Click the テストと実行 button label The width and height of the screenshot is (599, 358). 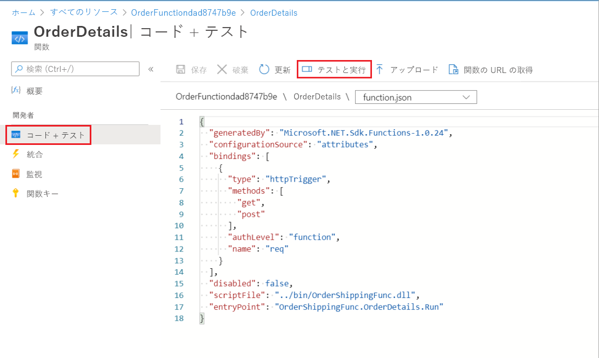click(341, 70)
